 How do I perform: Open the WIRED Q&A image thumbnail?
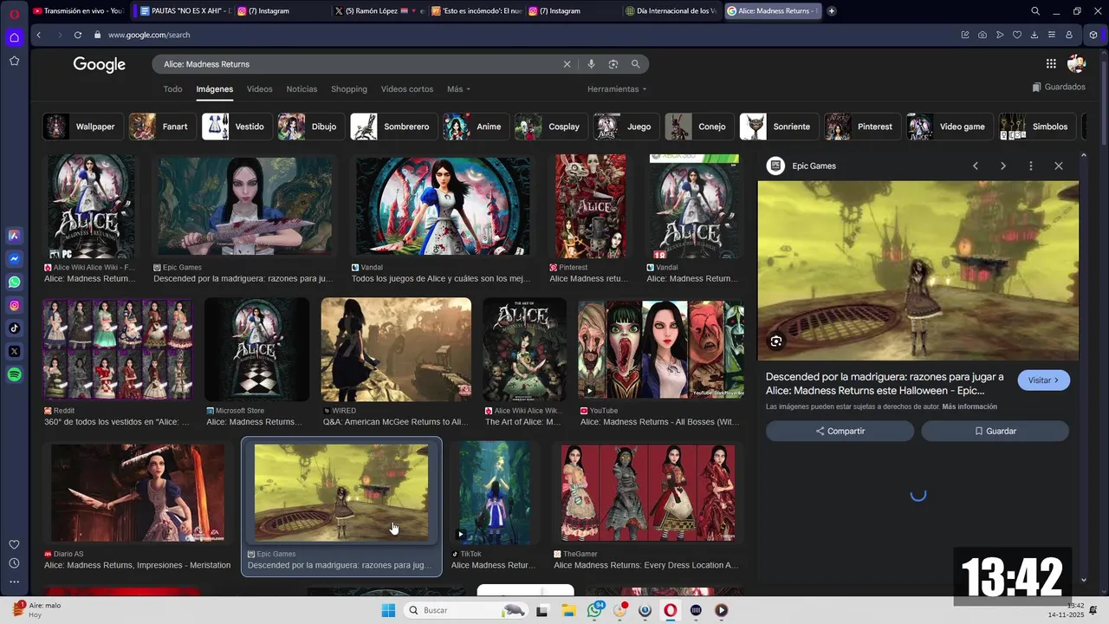pyautogui.click(x=396, y=349)
